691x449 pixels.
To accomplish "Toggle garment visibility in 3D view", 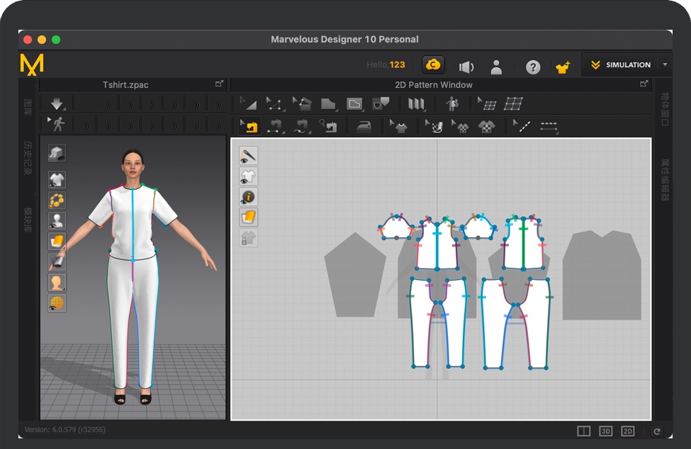I will click(57, 179).
